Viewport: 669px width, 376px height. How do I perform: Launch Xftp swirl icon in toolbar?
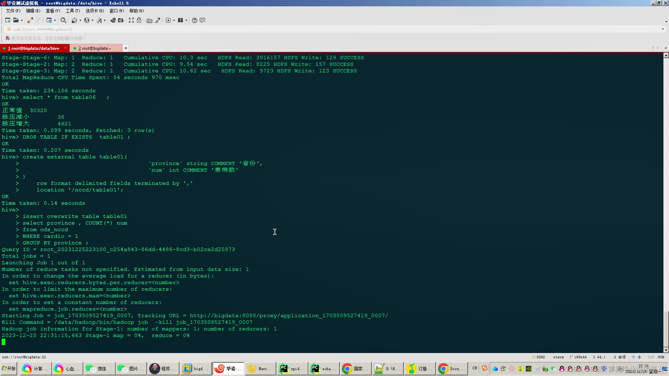(x=113, y=20)
